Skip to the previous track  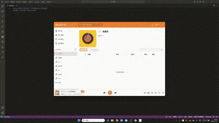point(104,93)
